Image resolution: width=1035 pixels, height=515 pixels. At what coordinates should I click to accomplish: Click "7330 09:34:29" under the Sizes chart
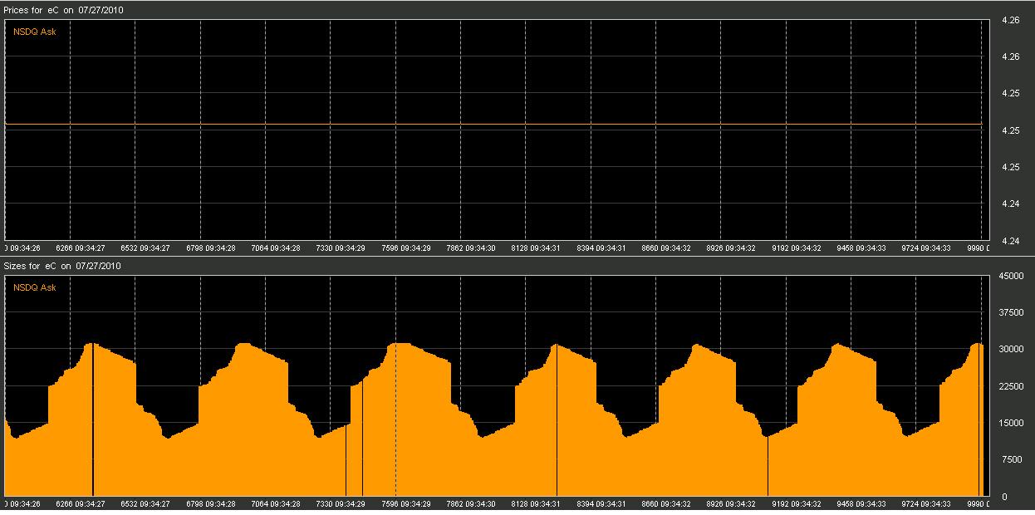point(341,503)
